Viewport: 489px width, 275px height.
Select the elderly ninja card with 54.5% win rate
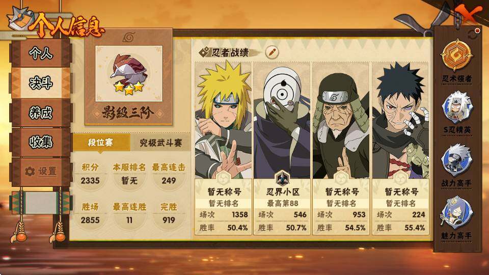pos(341,148)
